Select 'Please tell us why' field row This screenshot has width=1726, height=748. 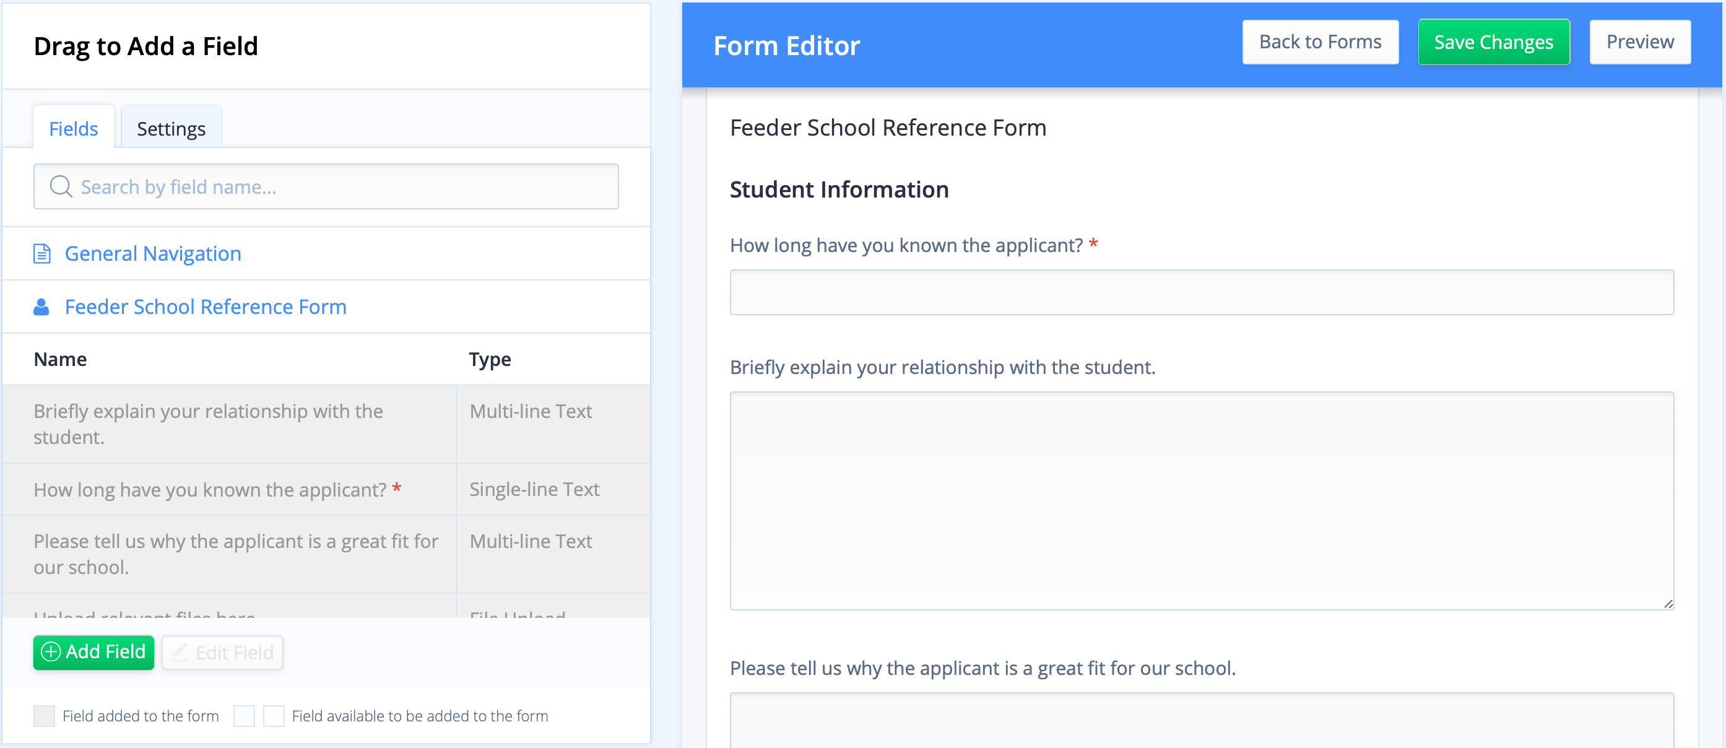(326, 554)
